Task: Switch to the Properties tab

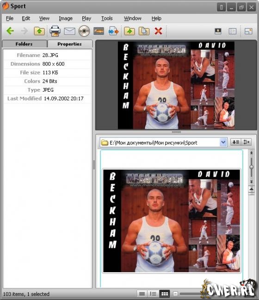Action: click(x=69, y=44)
